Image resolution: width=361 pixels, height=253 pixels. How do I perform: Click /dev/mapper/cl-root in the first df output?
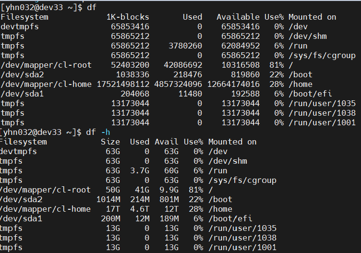point(46,65)
